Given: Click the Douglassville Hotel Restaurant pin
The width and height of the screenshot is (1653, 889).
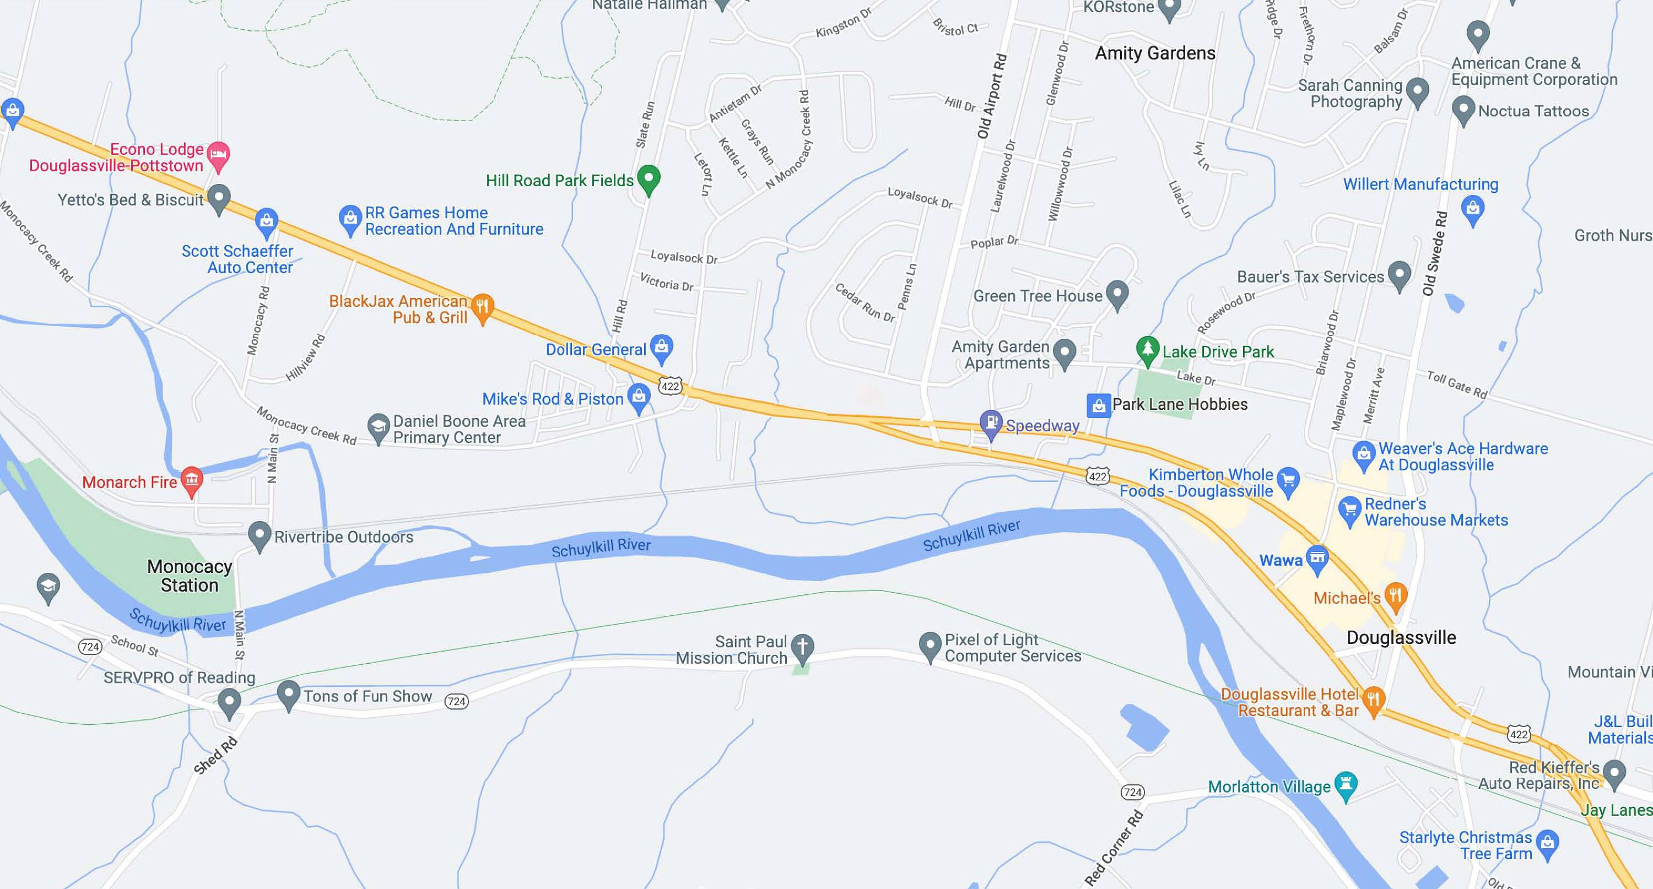Looking at the screenshot, I should click(1373, 701).
